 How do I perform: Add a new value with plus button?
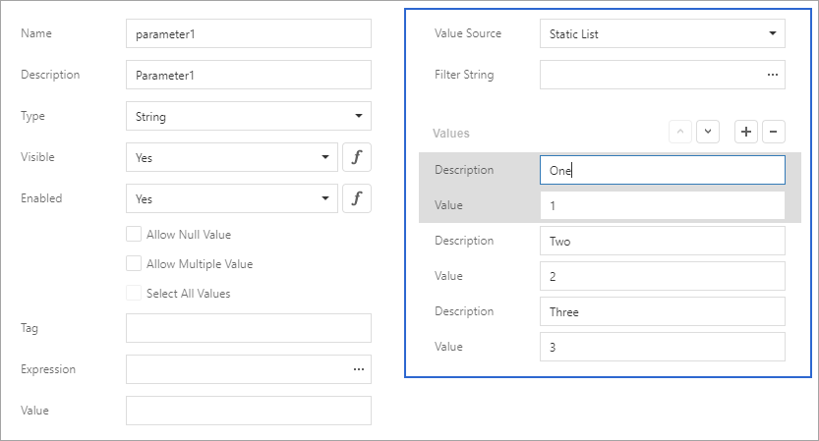(x=746, y=132)
